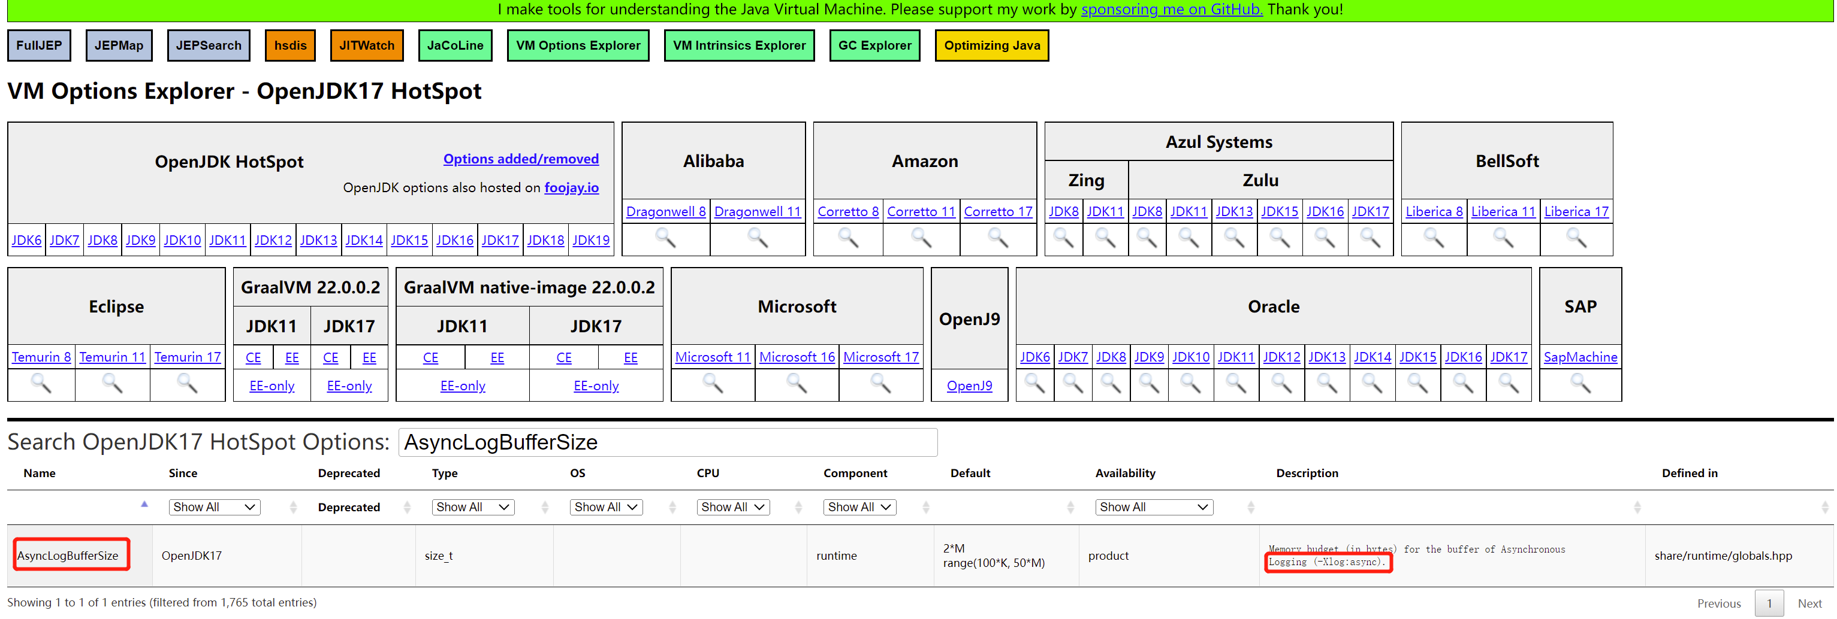Image resolution: width=1837 pixels, height=619 pixels.
Task: Open the Availability filter dropdown
Action: [1153, 507]
